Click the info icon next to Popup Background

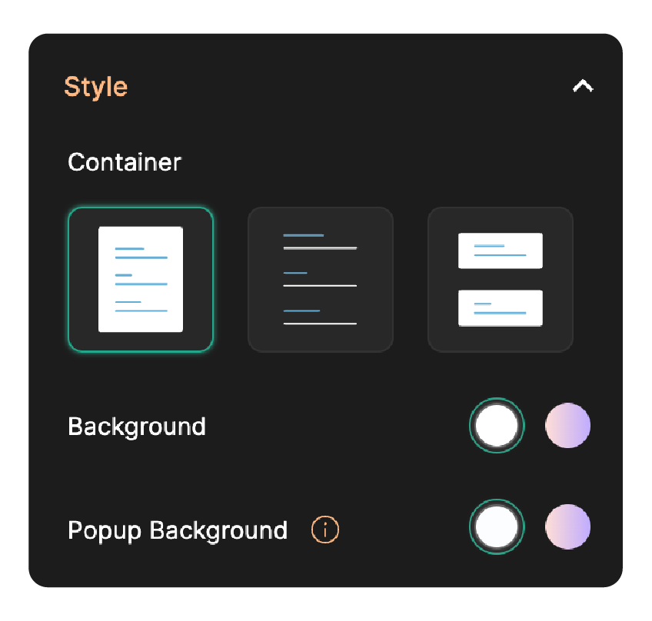click(x=324, y=530)
